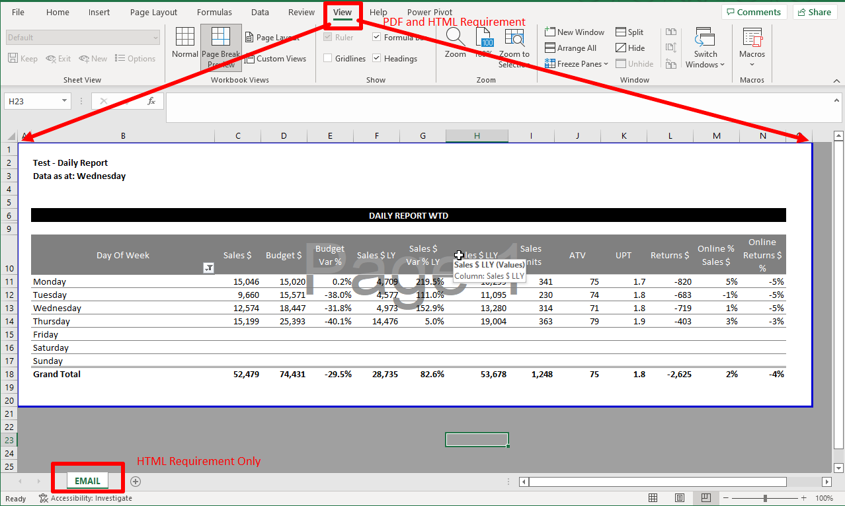Toggle the Formula Bar checkbox

[x=377, y=38]
